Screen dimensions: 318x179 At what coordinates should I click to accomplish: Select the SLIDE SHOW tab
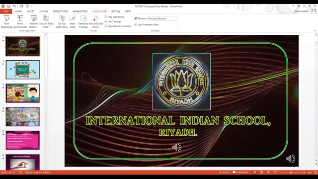(99, 11)
